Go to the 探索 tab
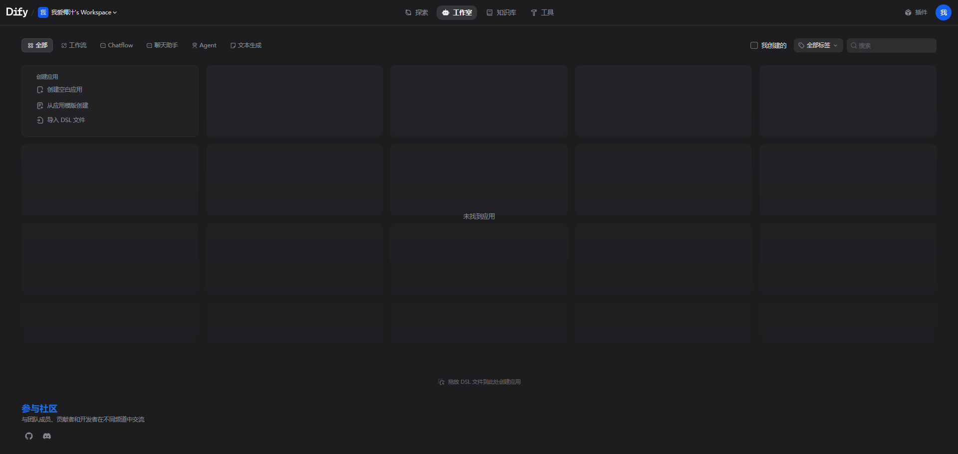958x454 pixels. click(x=417, y=12)
